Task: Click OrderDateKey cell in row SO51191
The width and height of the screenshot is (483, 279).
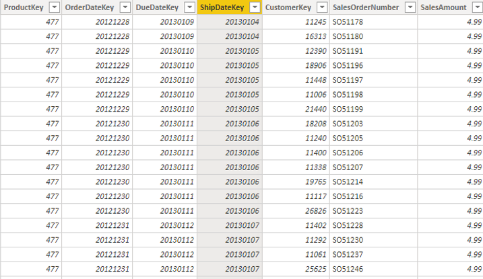Action: point(97,51)
